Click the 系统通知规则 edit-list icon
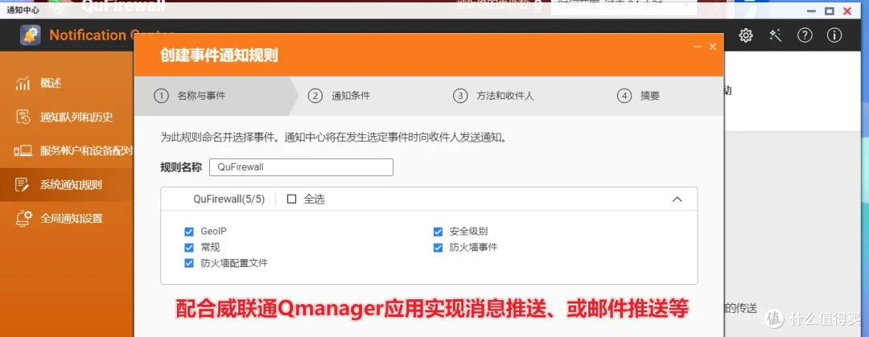 pyautogui.click(x=23, y=184)
